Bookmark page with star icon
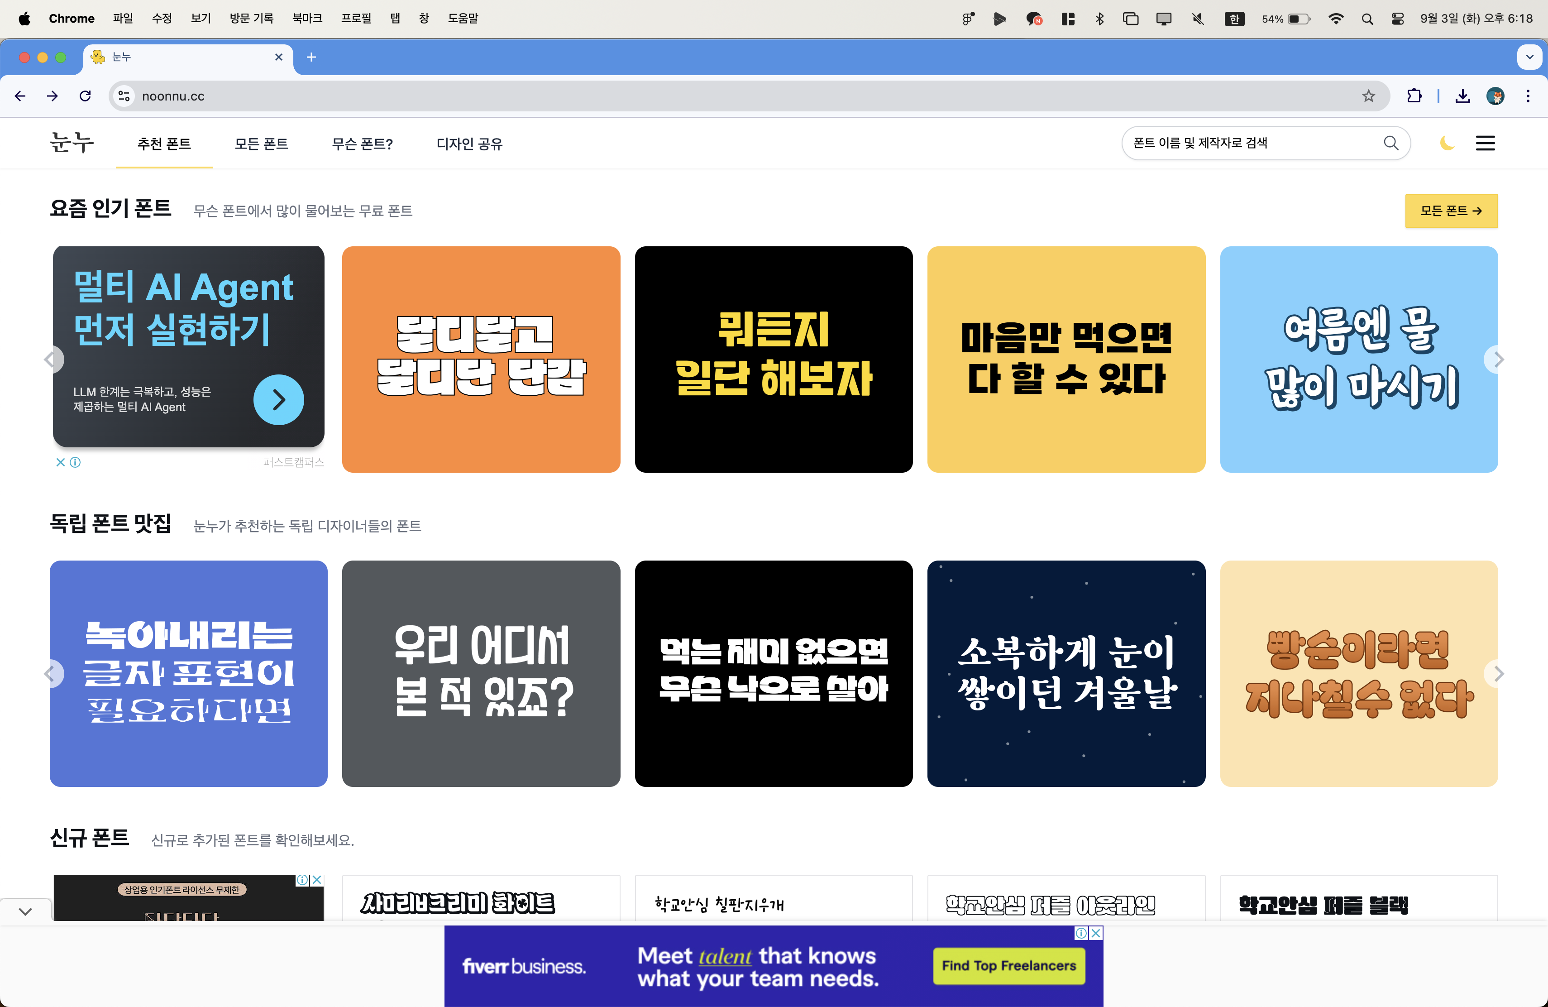 point(1368,96)
